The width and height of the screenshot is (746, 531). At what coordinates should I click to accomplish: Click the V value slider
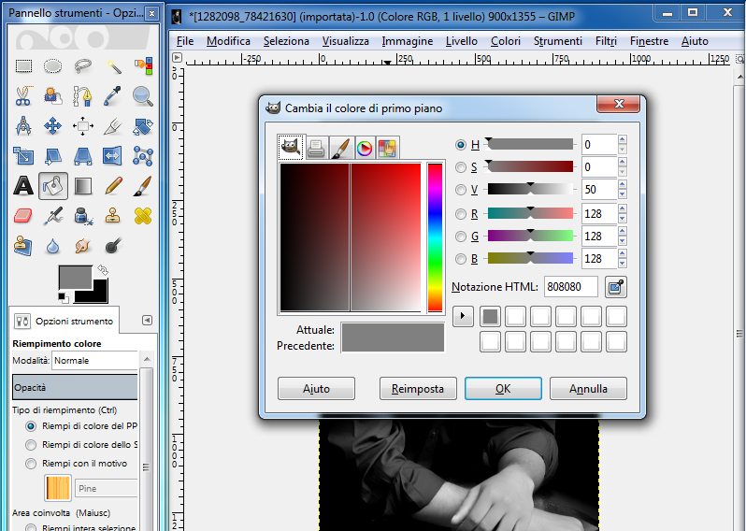point(529,190)
